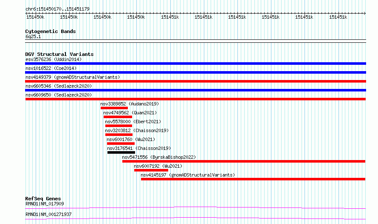Click the blue bar under nsv1016522

195,72
